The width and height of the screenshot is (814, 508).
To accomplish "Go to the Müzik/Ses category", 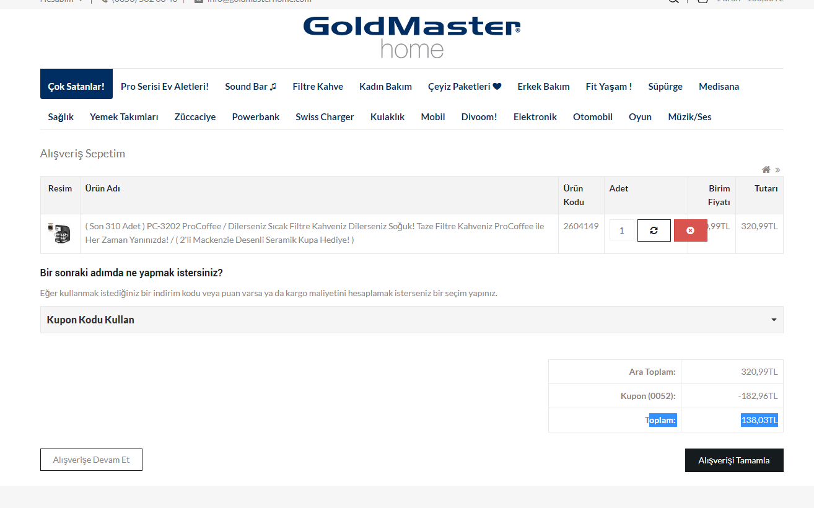I will [x=689, y=116].
